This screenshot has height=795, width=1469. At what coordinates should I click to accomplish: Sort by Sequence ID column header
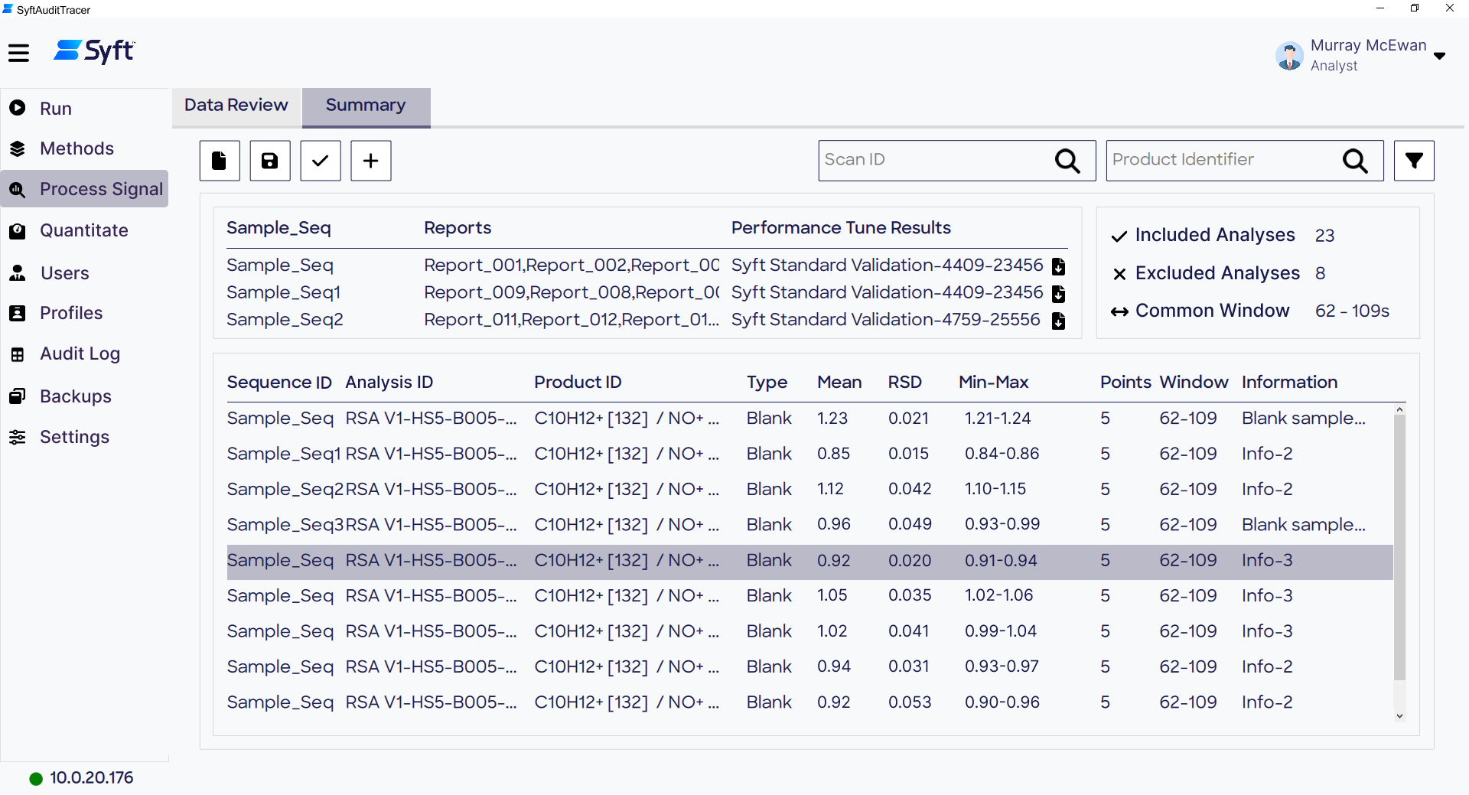(x=279, y=383)
